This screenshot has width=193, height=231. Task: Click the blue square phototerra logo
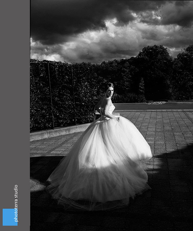10,217
